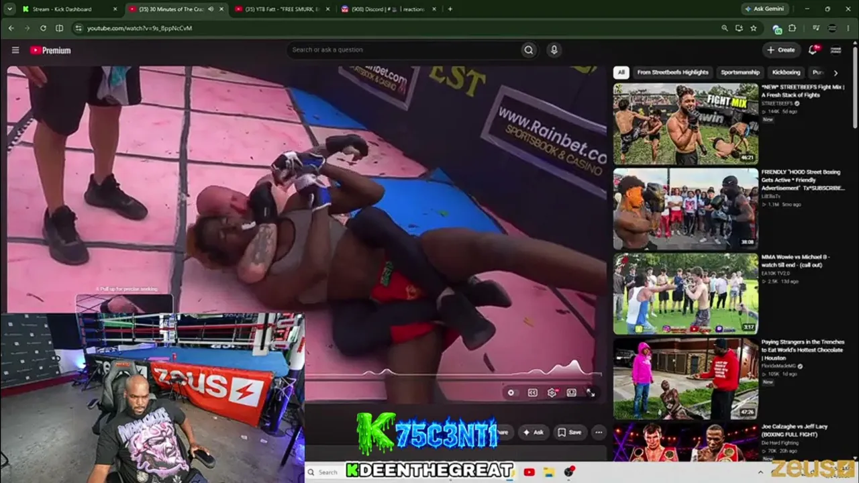The height and width of the screenshot is (483, 859).
Task: Switch to the Discord tab
Action: tap(388, 9)
